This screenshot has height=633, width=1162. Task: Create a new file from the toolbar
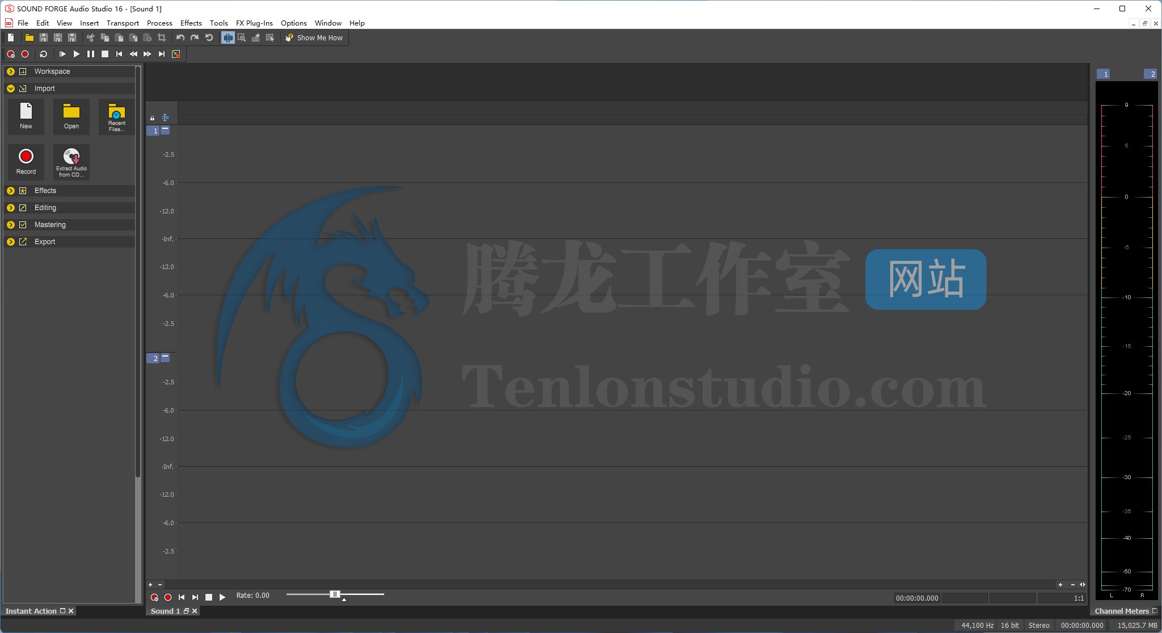(11, 37)
